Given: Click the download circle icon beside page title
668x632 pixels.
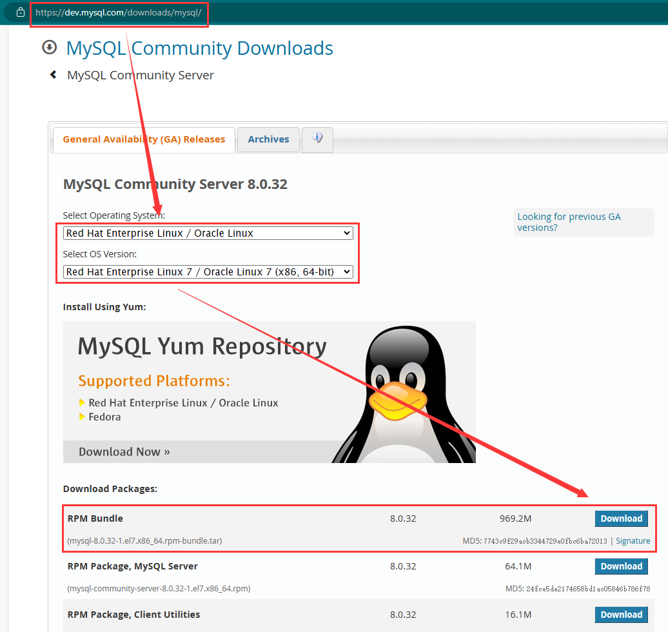Looking at the screenshot, I should click(x=50, y=47).
